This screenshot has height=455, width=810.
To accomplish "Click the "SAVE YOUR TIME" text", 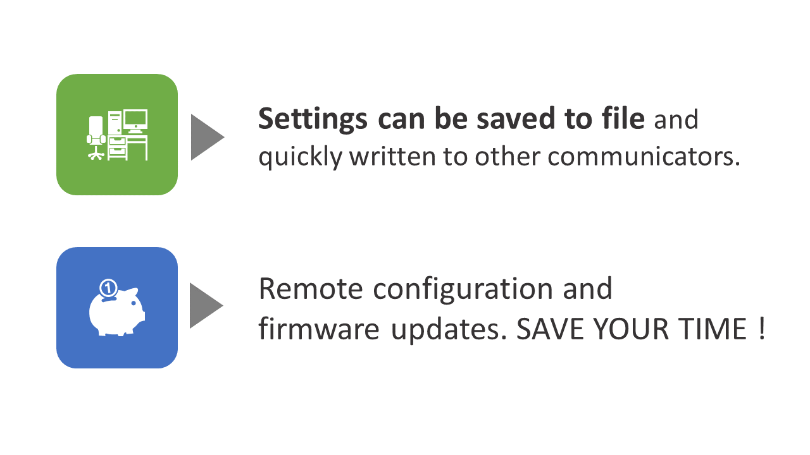I will pos(631,329).
